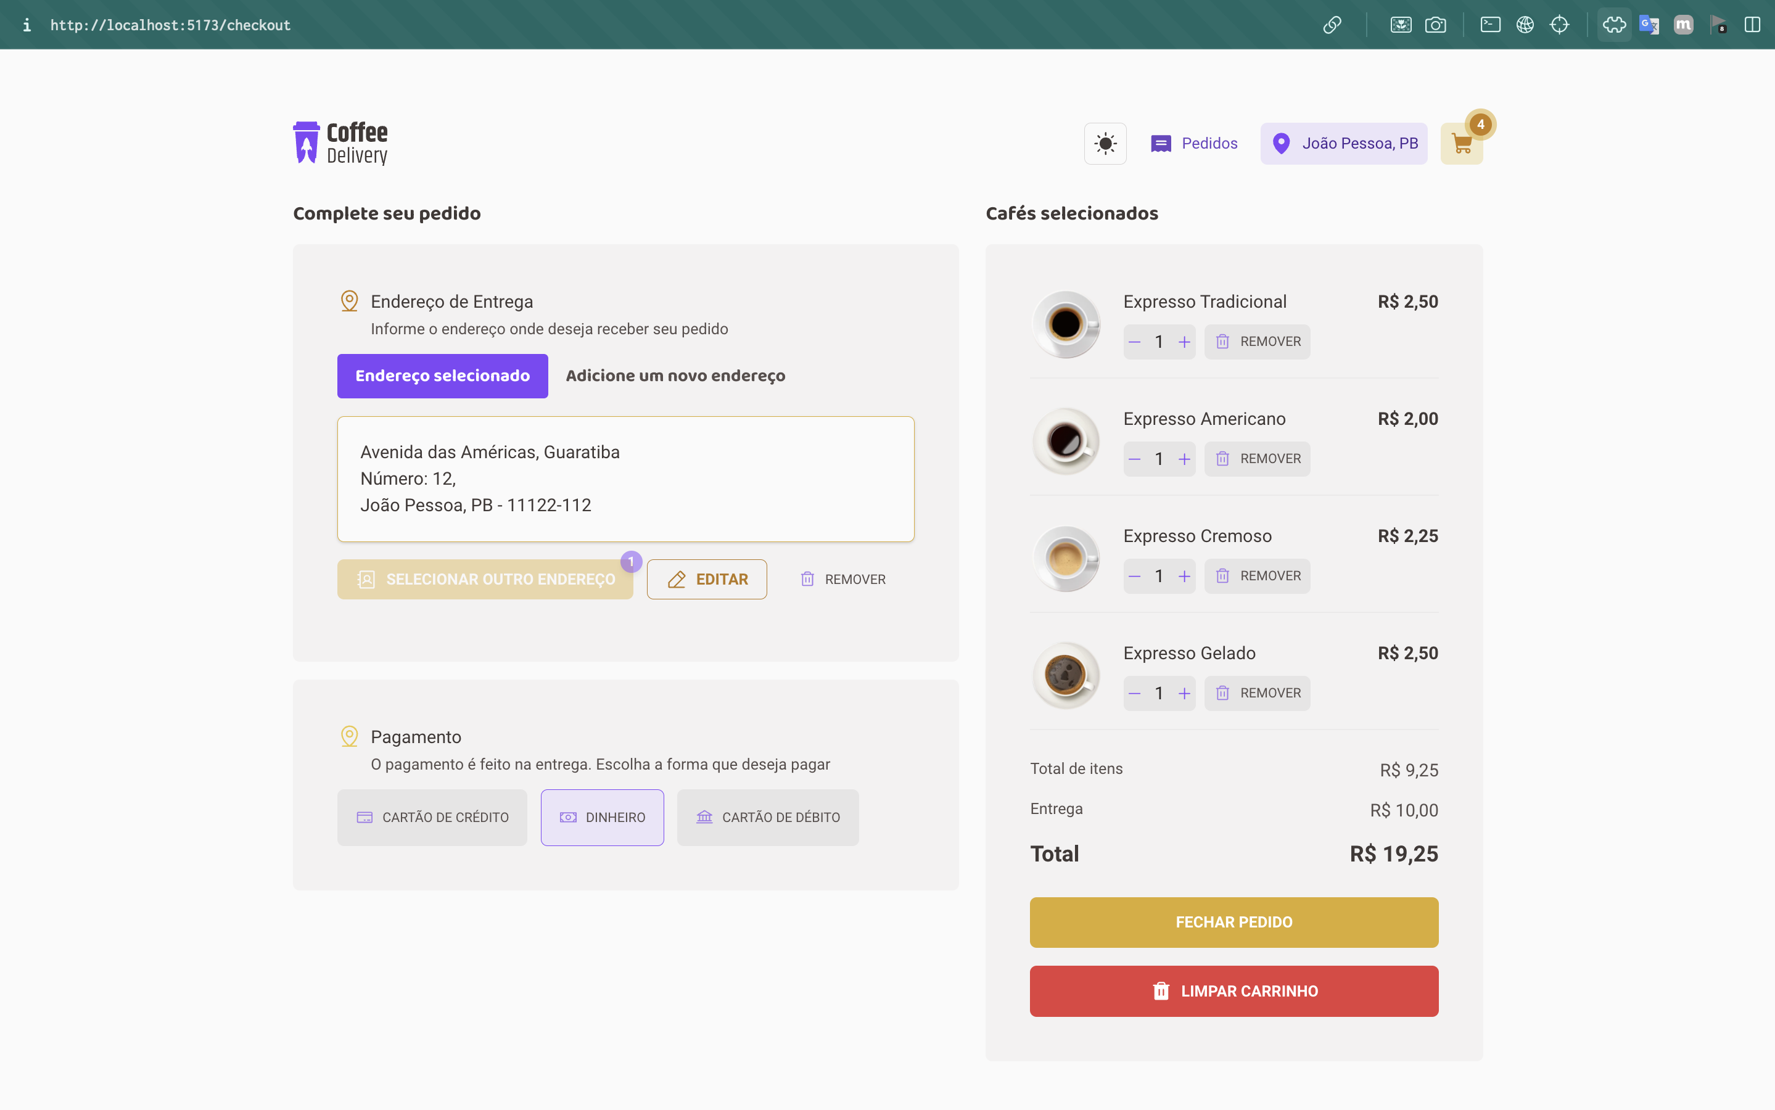Image resolution: width=1775 pixels, height=1110 pixels.
Task: Select Cartão de Crédito payment option
Action: 432,817
